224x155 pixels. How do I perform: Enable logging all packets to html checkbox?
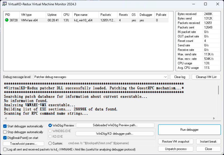pyautogui.click(x=5, y=149)
